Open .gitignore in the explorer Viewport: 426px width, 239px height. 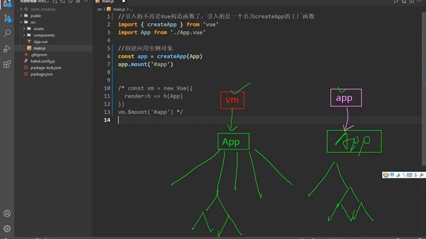click(39, 54)
